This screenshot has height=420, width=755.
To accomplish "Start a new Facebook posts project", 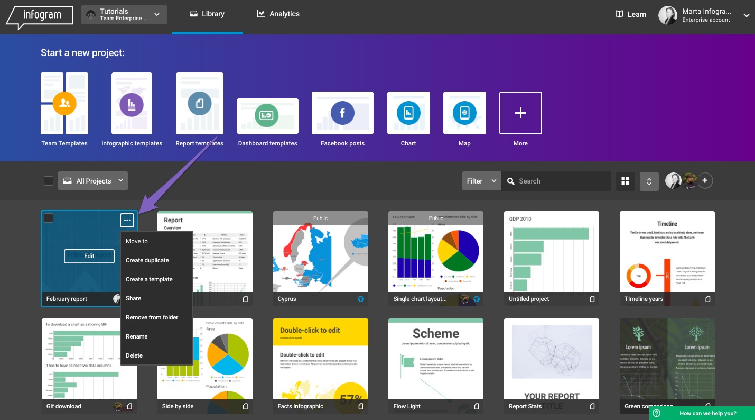I will pyautogui.click(x=342, y=113).
